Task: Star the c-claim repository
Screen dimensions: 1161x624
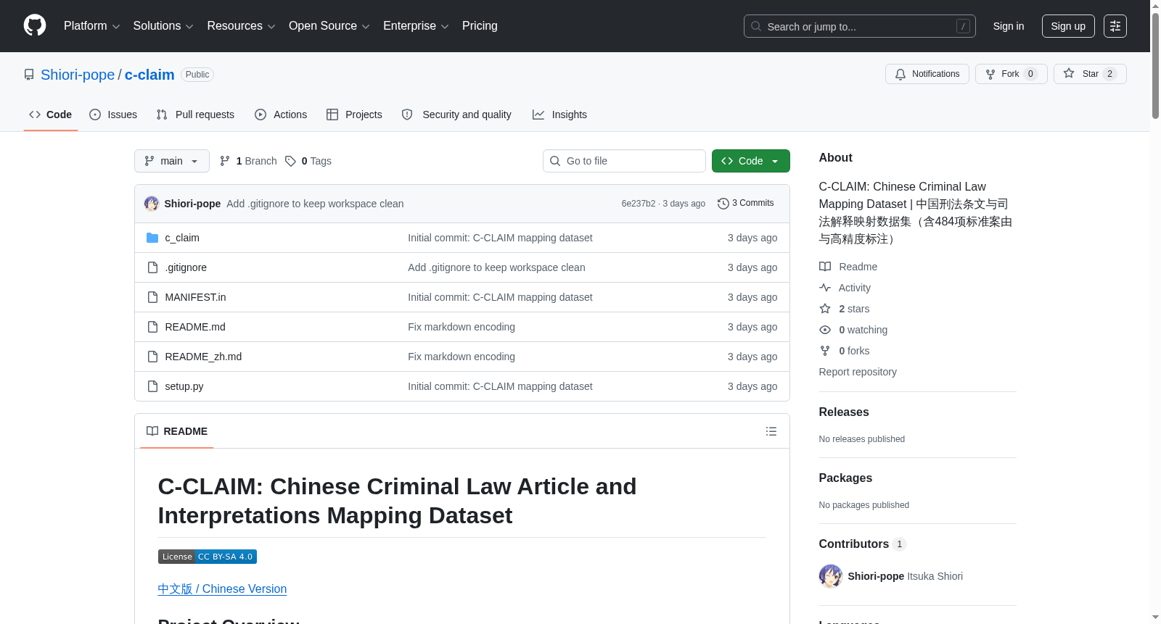Action: [x=1090, y=74]
